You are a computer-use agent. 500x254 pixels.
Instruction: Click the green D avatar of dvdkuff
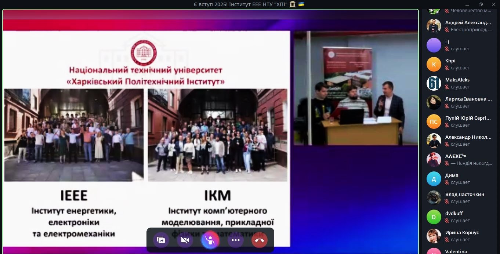pos(434,217)
